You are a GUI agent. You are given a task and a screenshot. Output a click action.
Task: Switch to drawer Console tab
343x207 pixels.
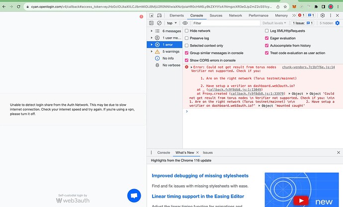tap(164, 152)
